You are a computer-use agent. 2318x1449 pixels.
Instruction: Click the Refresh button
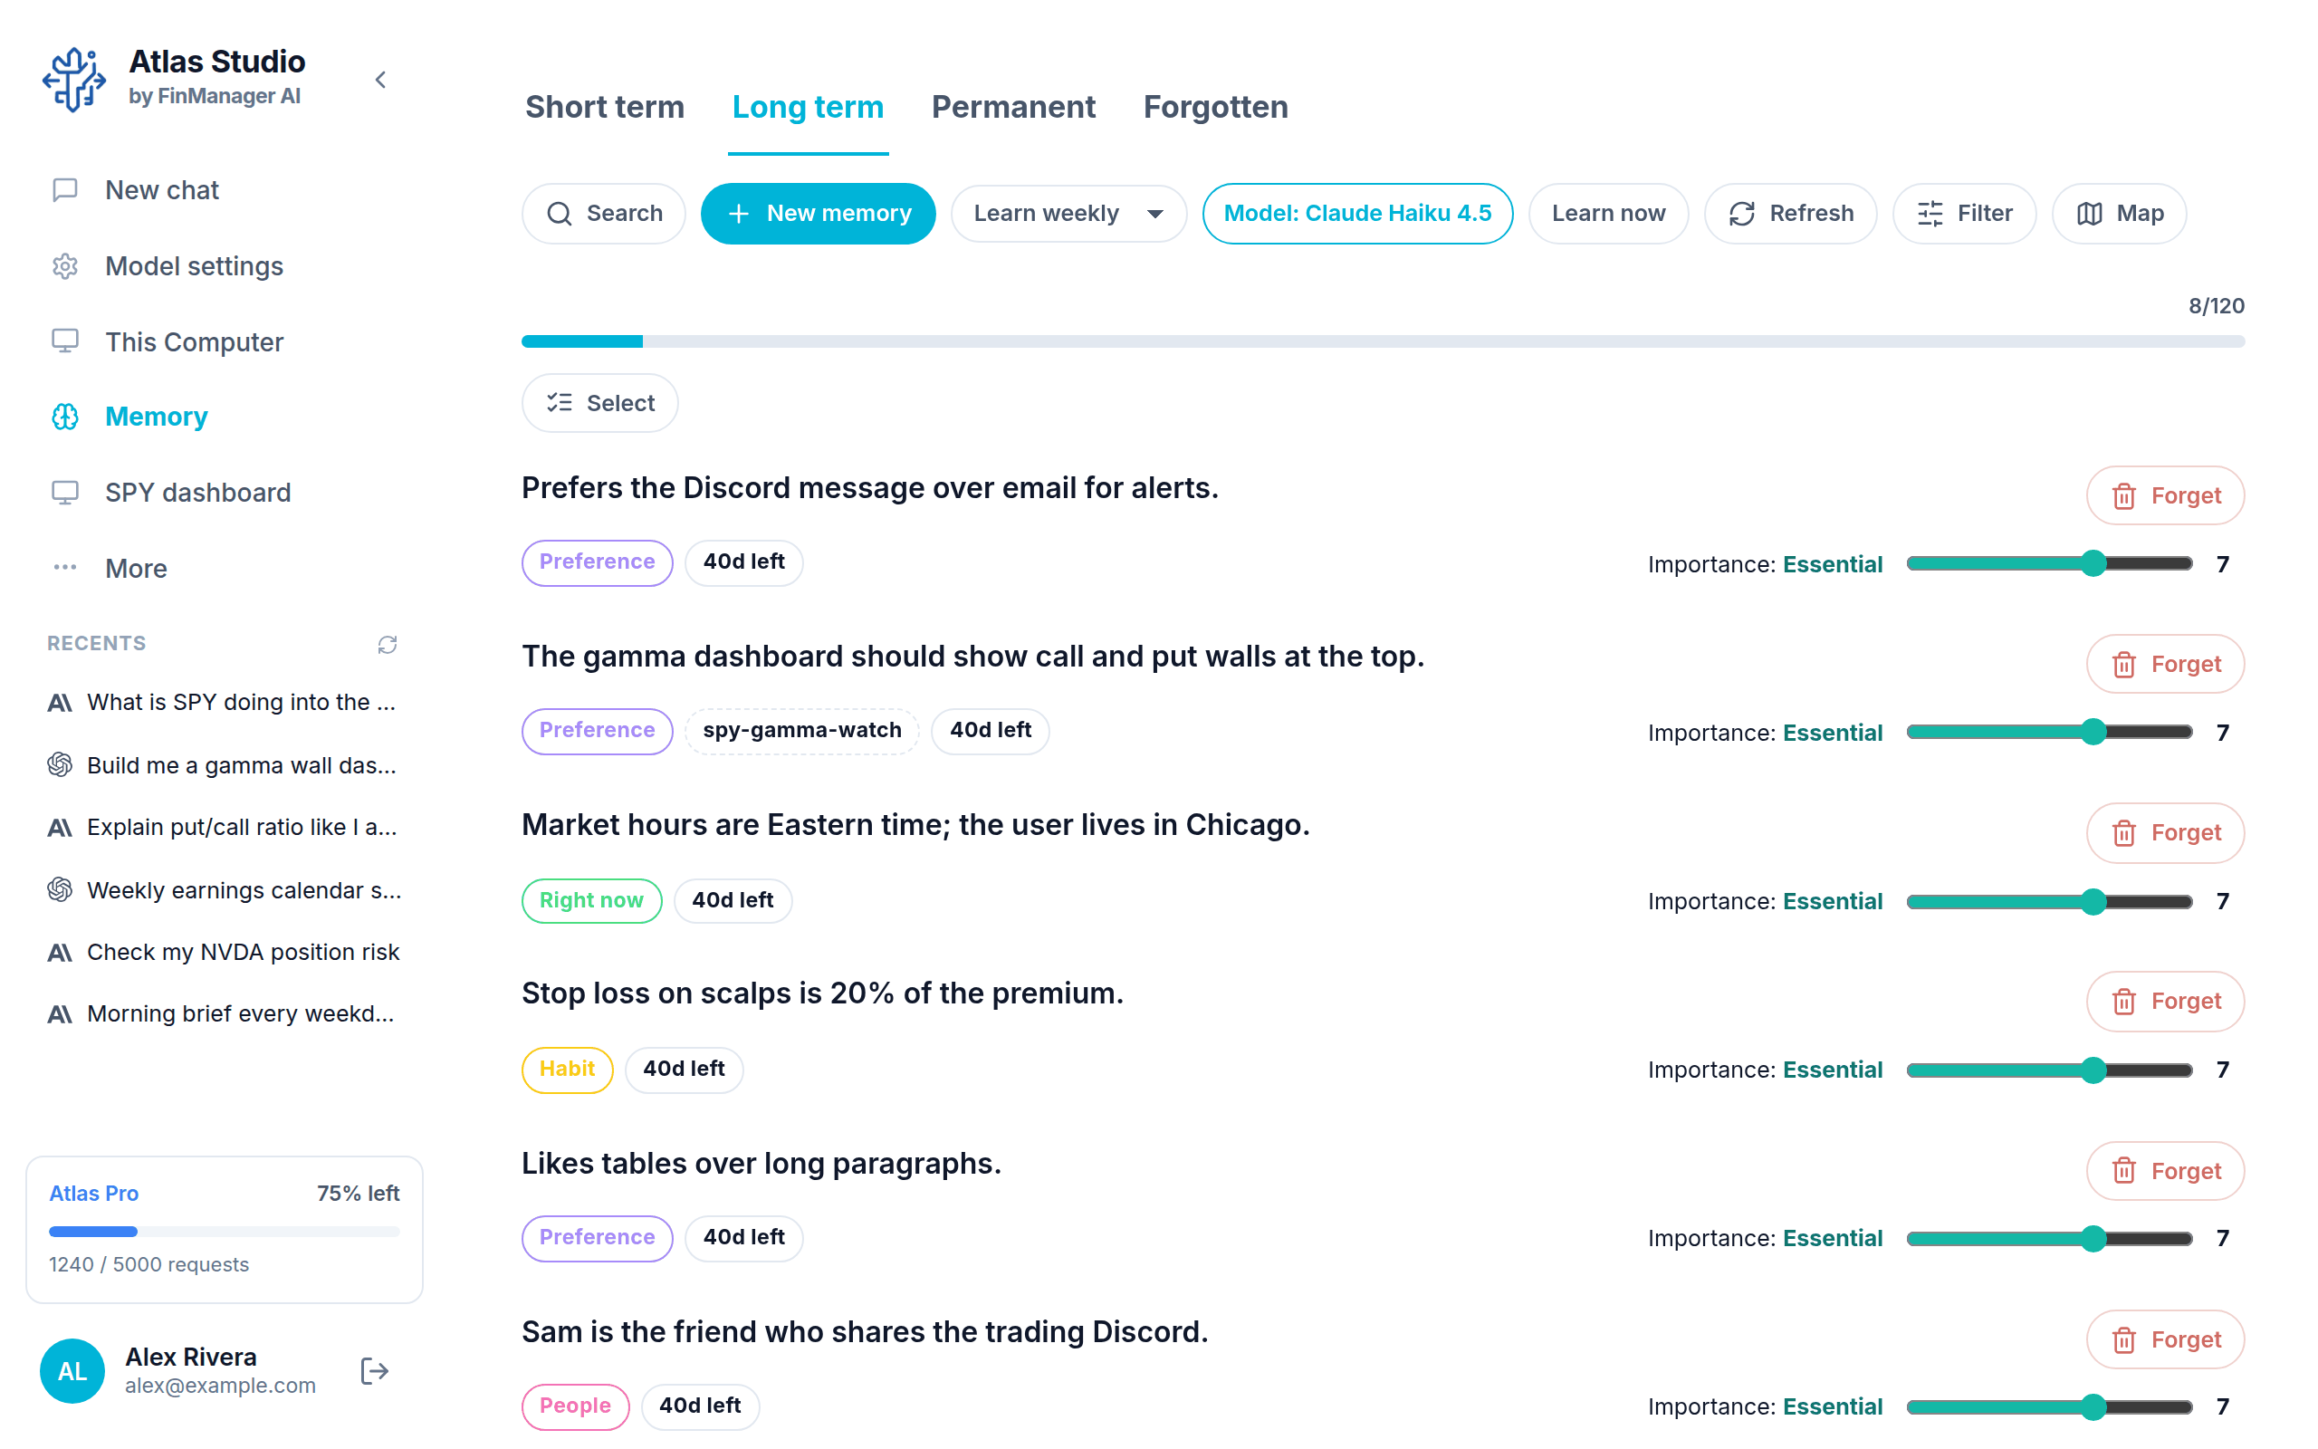click(1790, 214)
